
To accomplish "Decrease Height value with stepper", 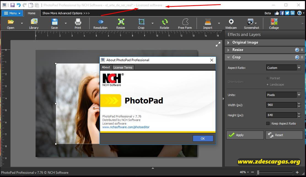I will (299, 117).
